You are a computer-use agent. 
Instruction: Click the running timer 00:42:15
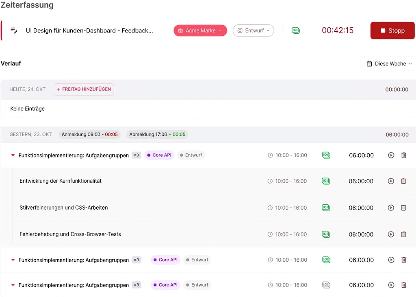338,30
